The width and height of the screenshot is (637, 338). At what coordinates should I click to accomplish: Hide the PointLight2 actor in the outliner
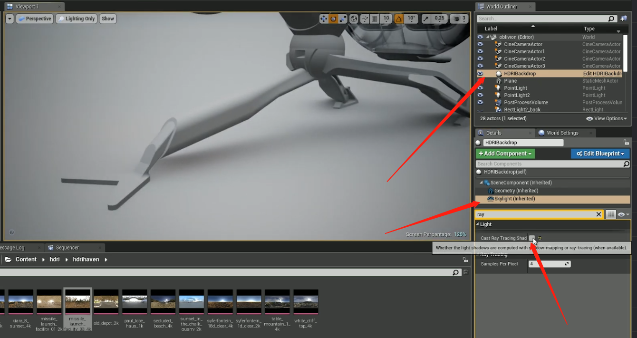(480, 95)
